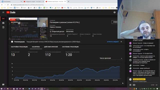Viewport: 160px width, 90px height.
Task: Click the live stream preview thumbnail
Action: [x=28, y=28]
